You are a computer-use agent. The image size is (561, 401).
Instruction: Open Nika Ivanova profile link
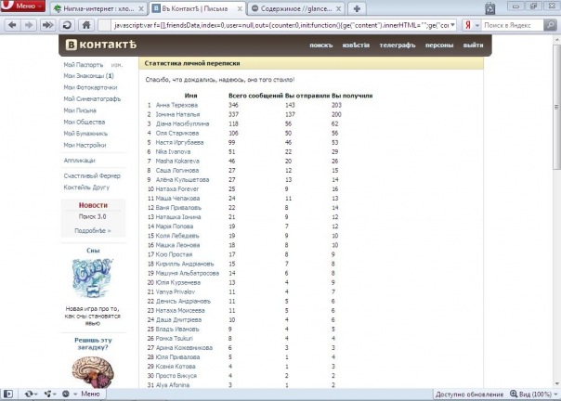pos(173,151)
